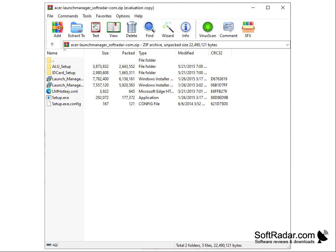The image size is (336, 252).
Task: Click the CRC32 value 06B1D7FF
Action: click(219, 85)
